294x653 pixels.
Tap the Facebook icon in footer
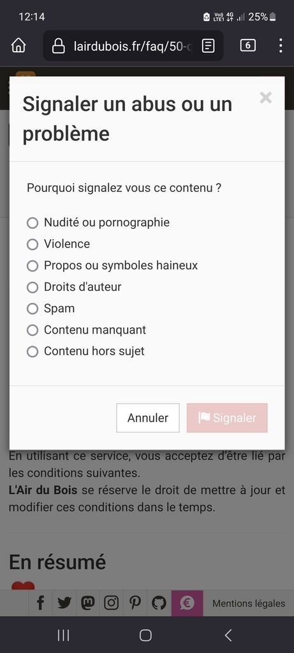[40, 603]
